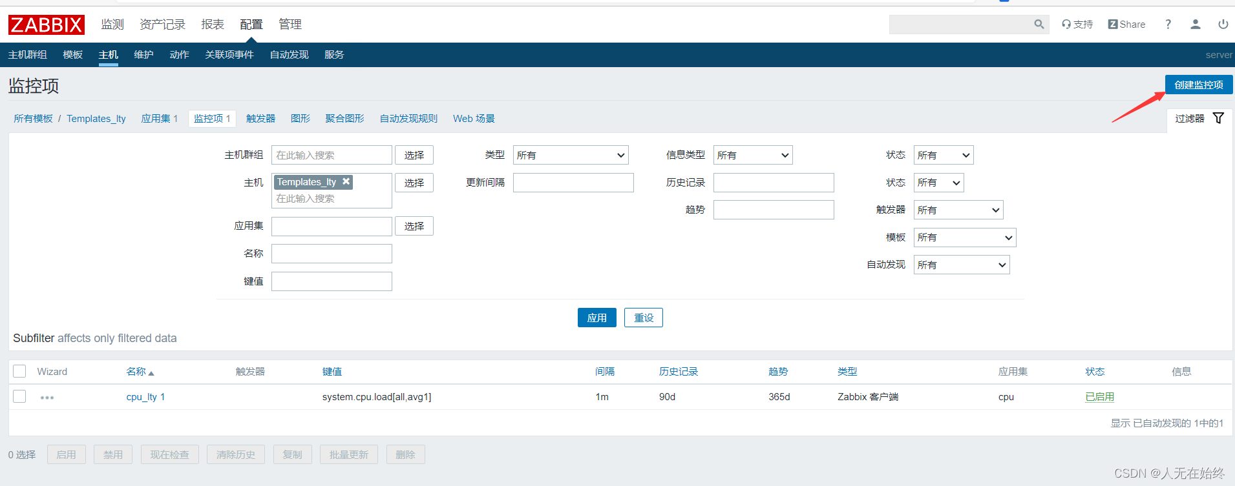Sort by 类型 column header
Image resolution: width=1235 pixels, height=486 pixels.
[847, 372]
